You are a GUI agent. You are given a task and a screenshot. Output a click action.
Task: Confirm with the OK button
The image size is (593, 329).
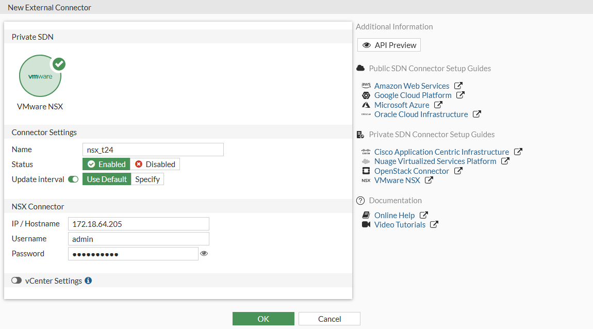click(263, 319)
